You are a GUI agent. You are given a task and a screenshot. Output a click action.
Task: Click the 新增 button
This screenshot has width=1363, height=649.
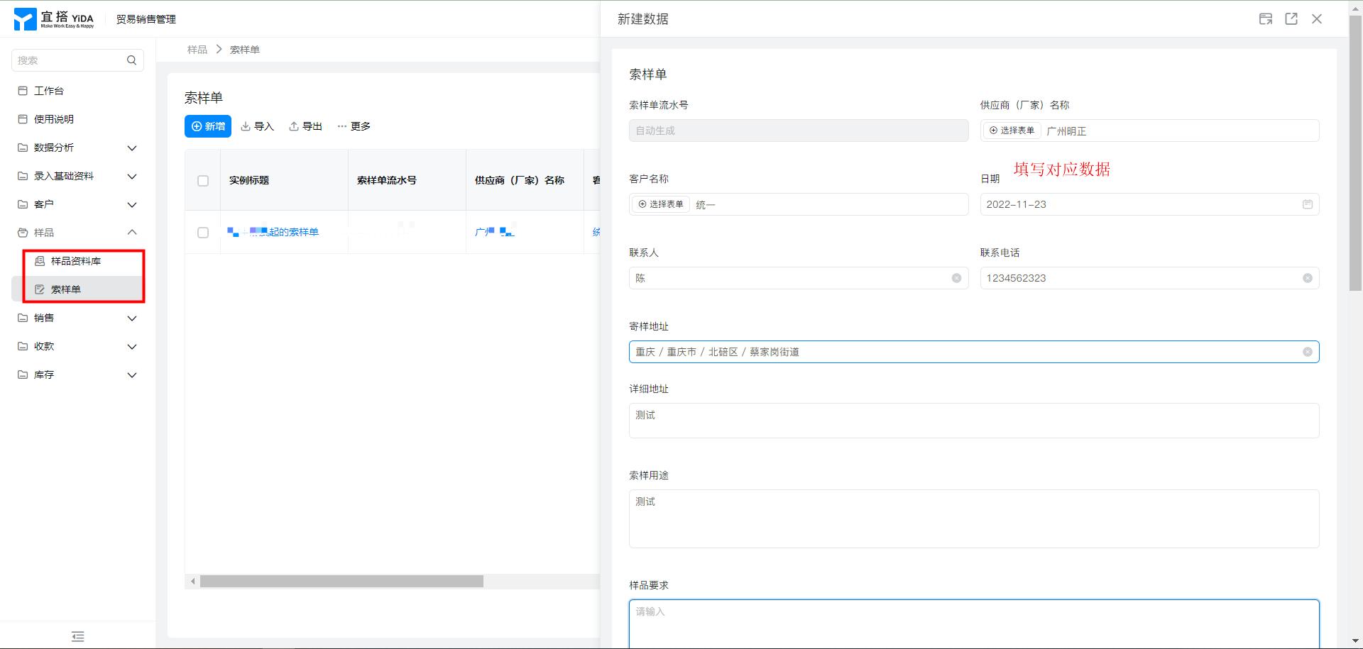(x=208, y=126)
